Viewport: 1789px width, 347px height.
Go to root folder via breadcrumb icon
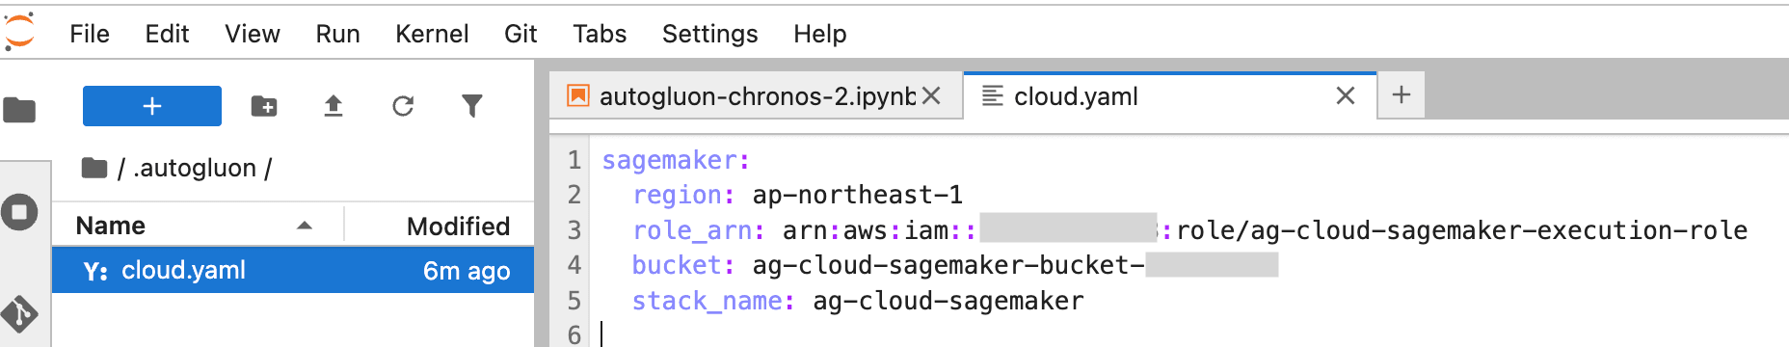tap(94, 168)
